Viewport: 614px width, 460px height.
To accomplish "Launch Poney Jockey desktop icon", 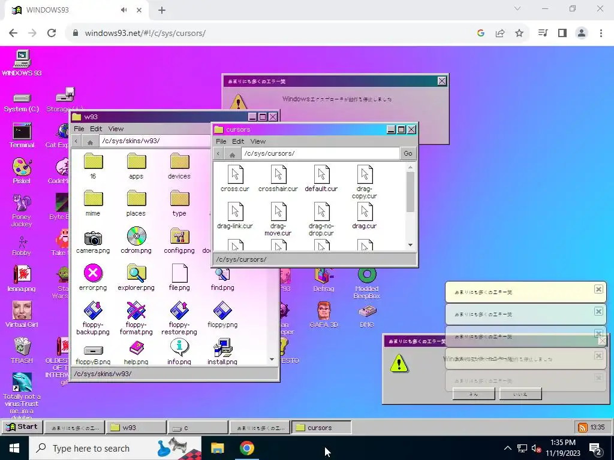I will [x=22, y=210].
